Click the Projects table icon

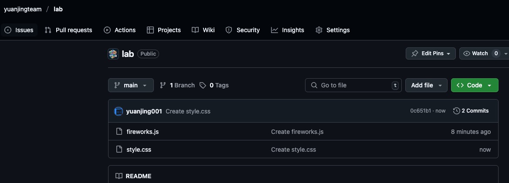point(150,30)
